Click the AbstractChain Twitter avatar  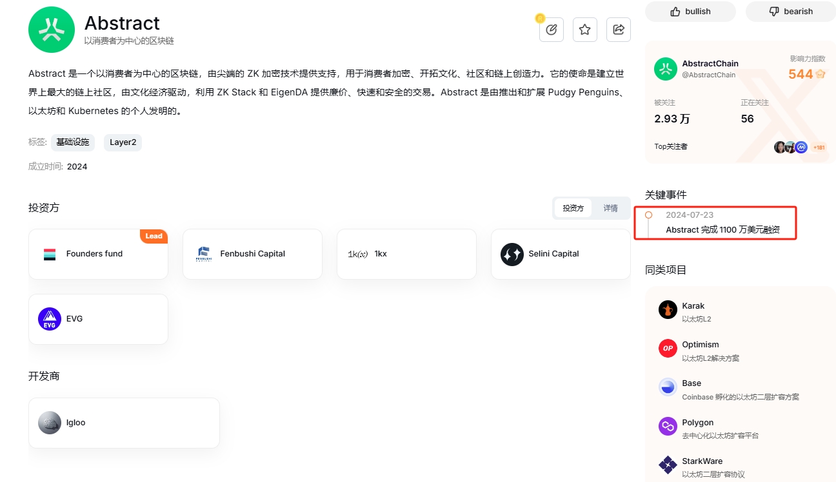[x=666, y=69]
